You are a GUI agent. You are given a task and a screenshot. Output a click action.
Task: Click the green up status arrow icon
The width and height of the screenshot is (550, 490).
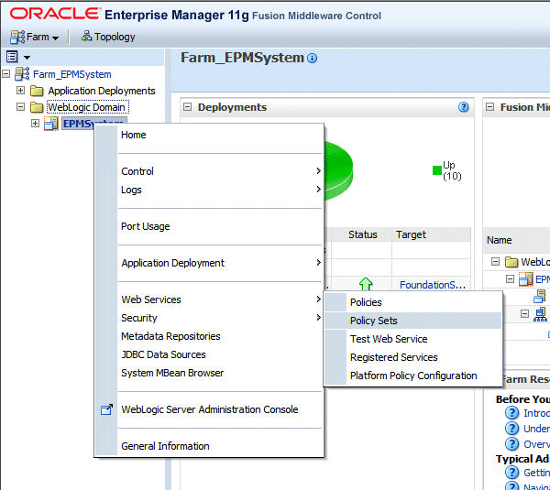(x=366, y=284)
